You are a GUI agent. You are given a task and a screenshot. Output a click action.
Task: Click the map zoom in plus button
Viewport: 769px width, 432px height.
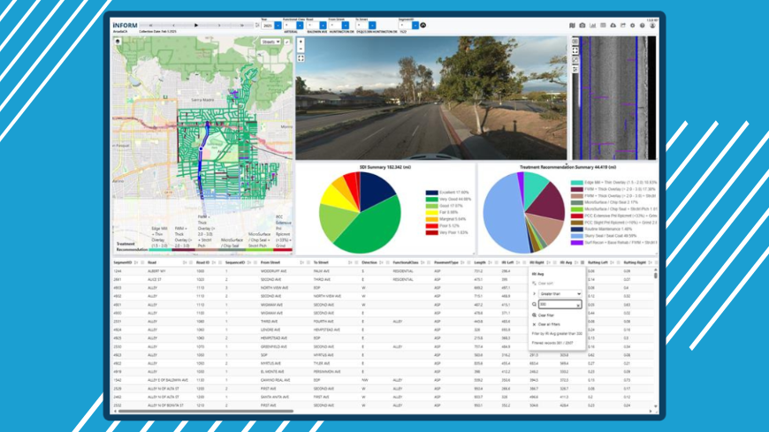point(301,41)
